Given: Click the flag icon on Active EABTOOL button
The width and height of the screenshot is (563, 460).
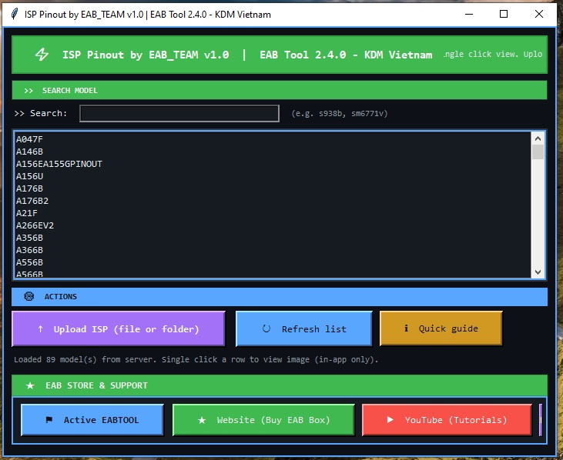Looking at the screenshot, I should coord(49,420).
